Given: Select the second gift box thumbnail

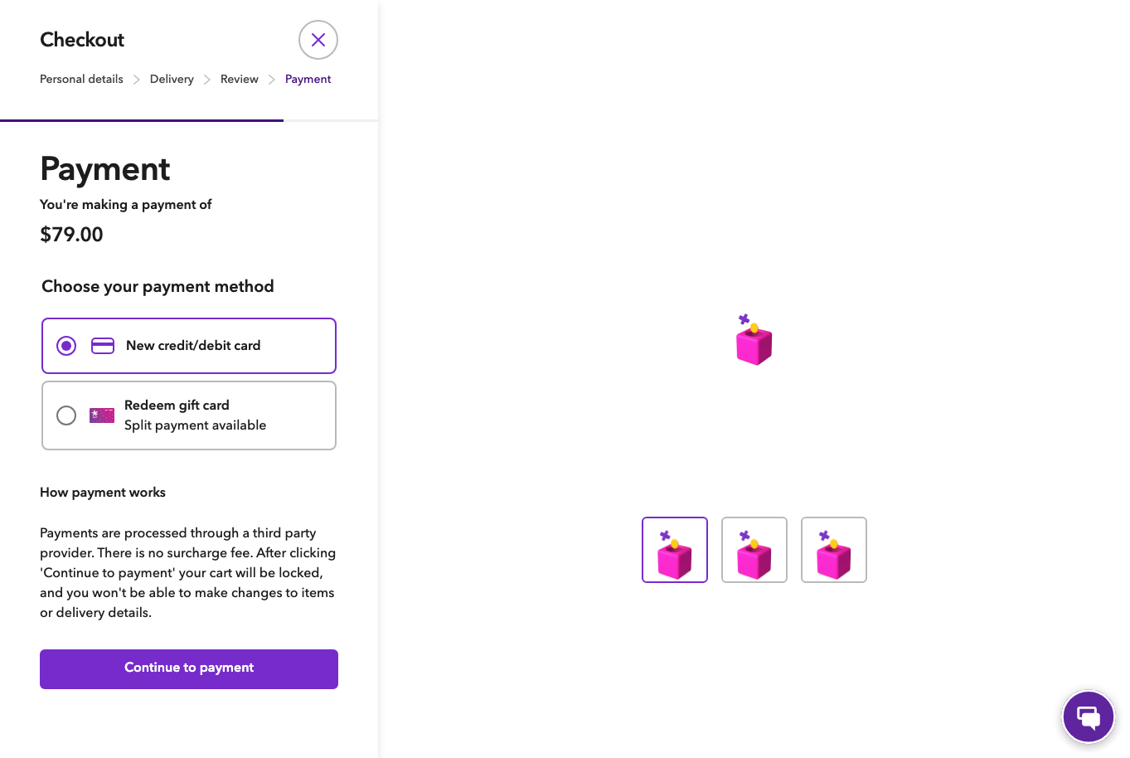Looking at the screenshot, I should click(x=754, y=550).
